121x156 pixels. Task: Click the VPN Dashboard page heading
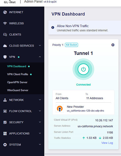[x=68, y=14]
